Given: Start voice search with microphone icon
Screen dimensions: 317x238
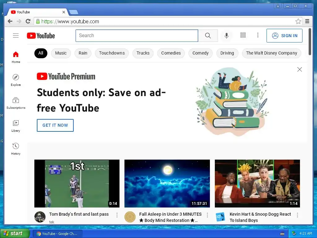Looking at the screenshot, I should pyautogui.click(x=227, y=36).
